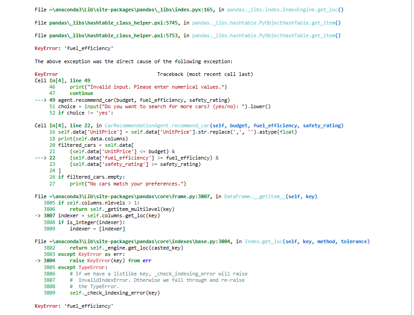The image size is (414, 315).
Task: Click line 49 agent.recommend_car call
Action: [x=144, y=100]
